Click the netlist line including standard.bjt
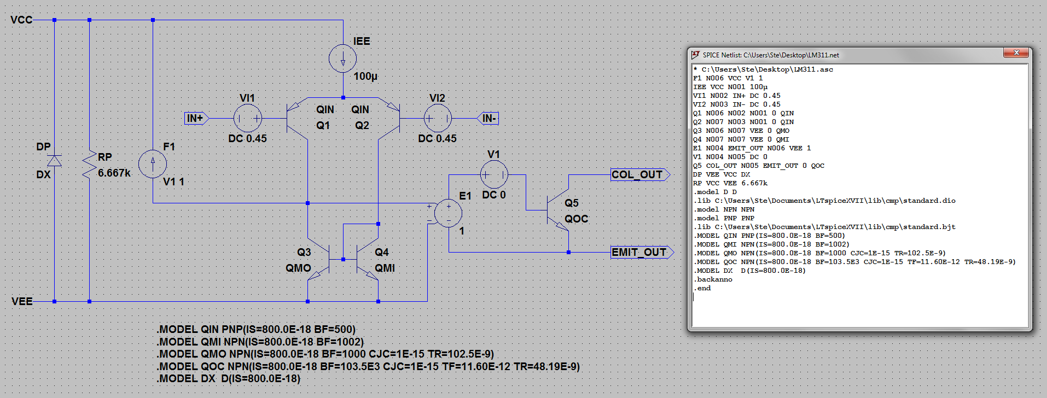The image size is (1047, 398). click(824, 227)
